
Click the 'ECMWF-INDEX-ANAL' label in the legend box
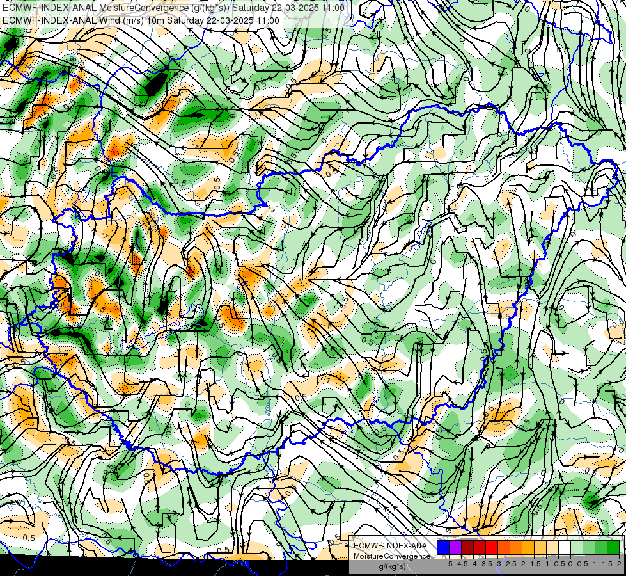pyautogui.click(x=392, y=546)
